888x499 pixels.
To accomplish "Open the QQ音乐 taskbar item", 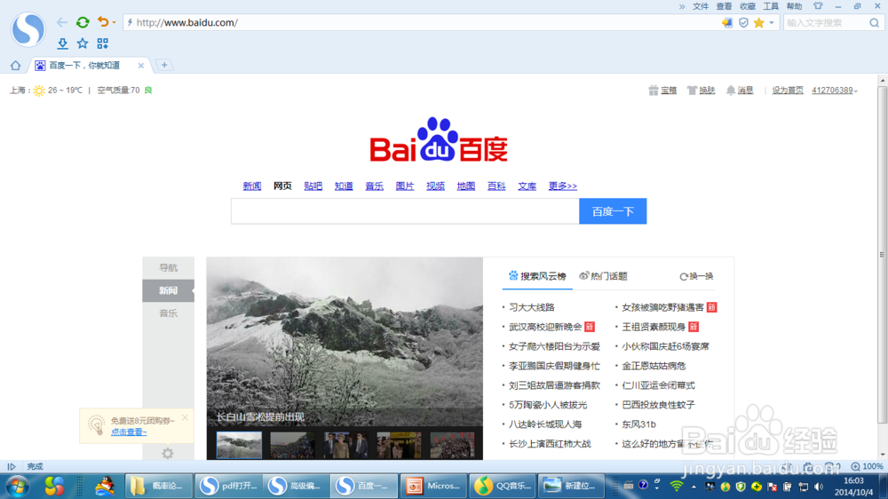I will [503, 486].
